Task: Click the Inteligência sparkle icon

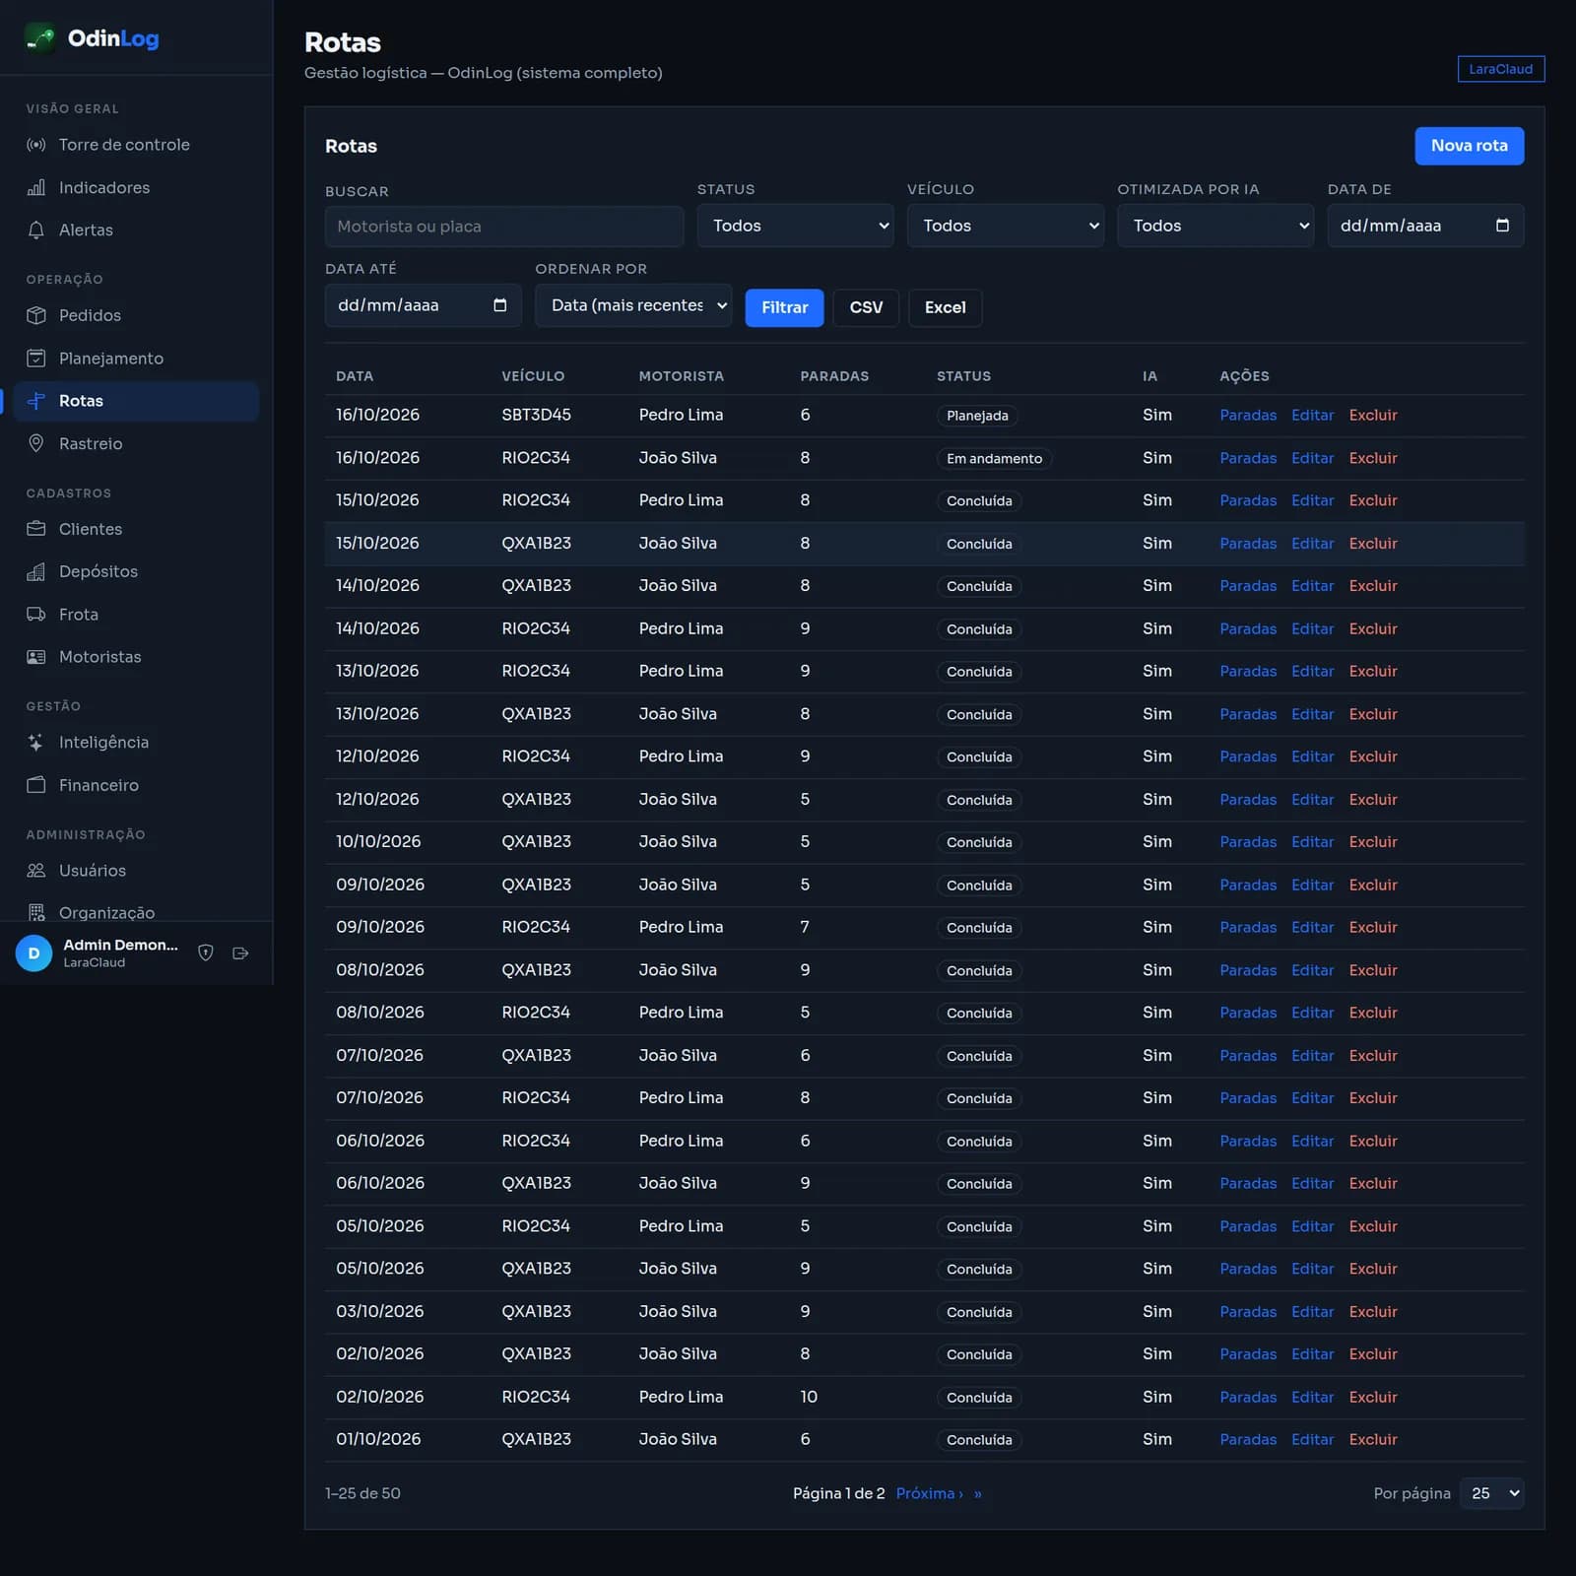Action: pos(36,742)
